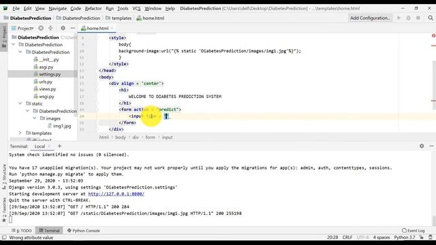
Task: Select img1.jpg file in tree
Action: point(59,126)
